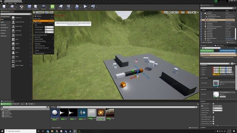Open the viewport options dropdown arrow
This screenshot has width=237, height=133.
click(x=34, y=12)
